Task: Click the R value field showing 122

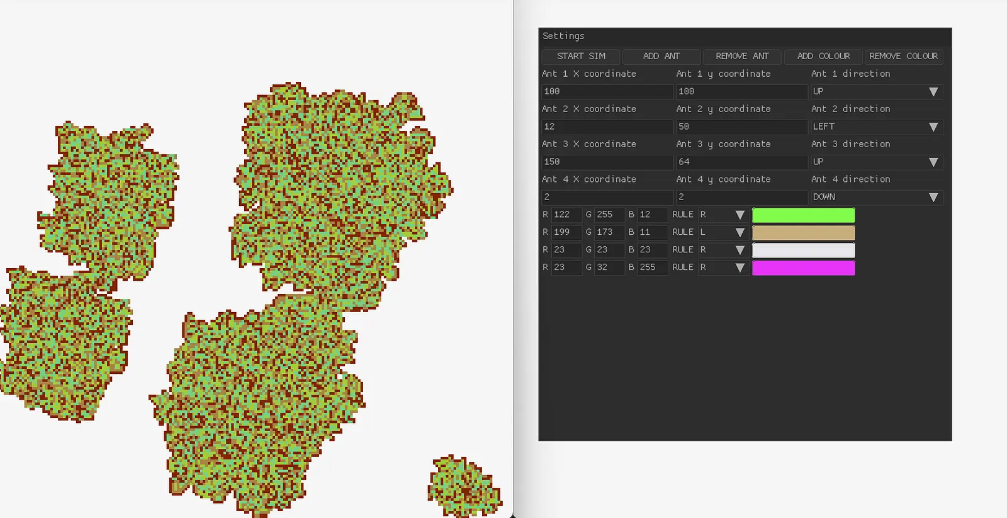Action: (x=566, y=215)
